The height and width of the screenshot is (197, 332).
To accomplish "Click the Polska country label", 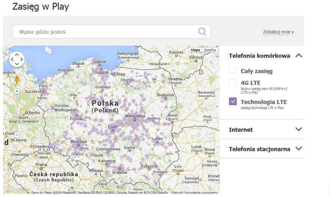I will (105, 103).
